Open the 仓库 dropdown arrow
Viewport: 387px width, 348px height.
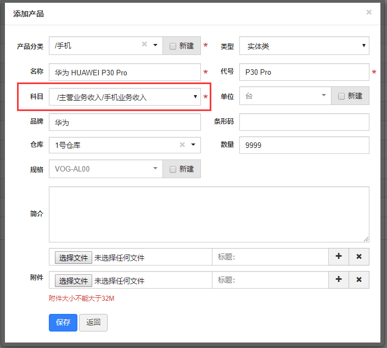(193, 145)
